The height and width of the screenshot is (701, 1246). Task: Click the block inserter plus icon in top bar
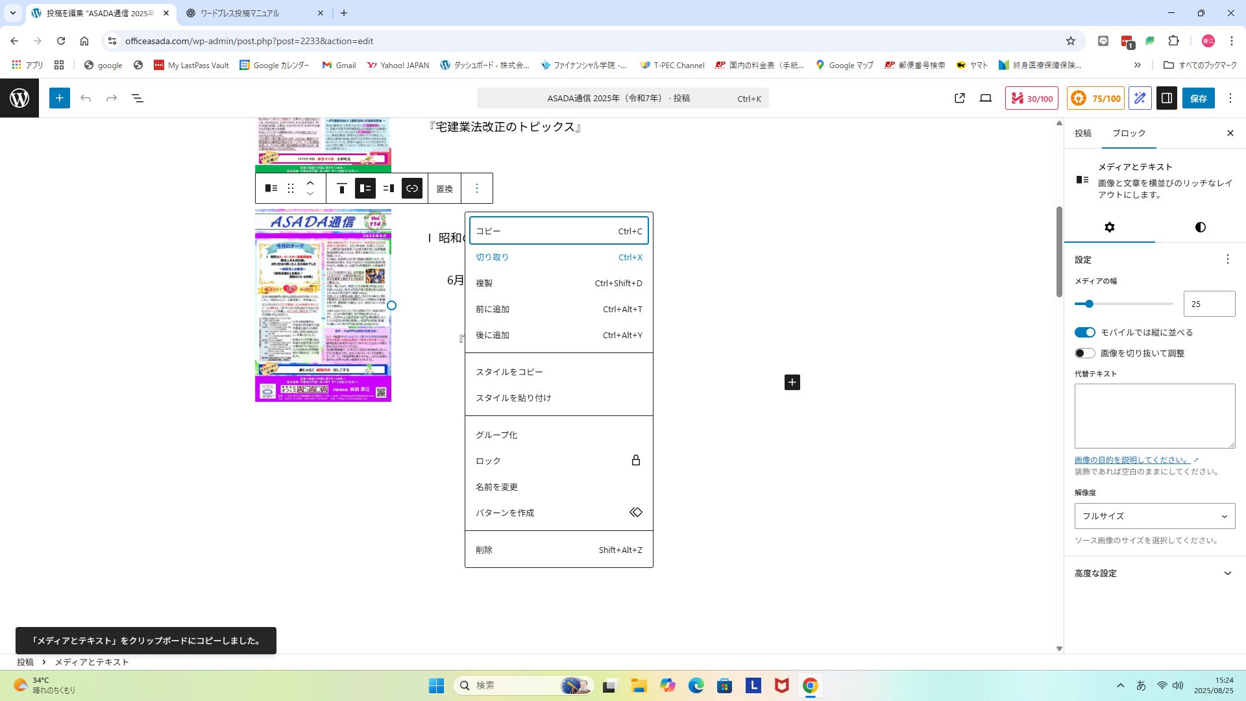[x=59, y=98]
